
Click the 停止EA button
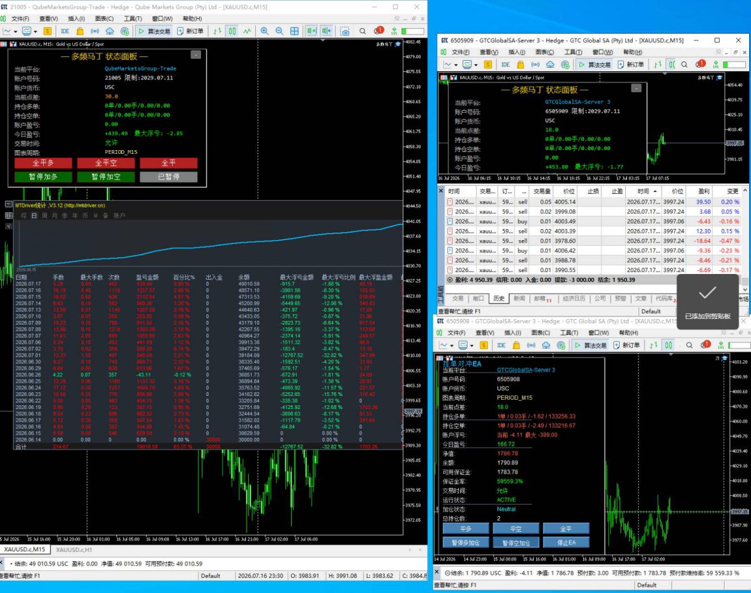click(566, 542)
